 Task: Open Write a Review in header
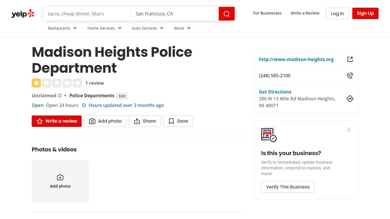pos(305,13)
